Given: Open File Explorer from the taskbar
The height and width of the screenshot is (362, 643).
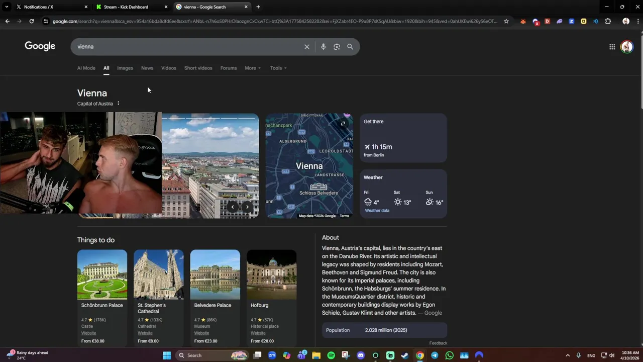Looking at the screenshot, I should pyautogui.click(x=316, y=355).
